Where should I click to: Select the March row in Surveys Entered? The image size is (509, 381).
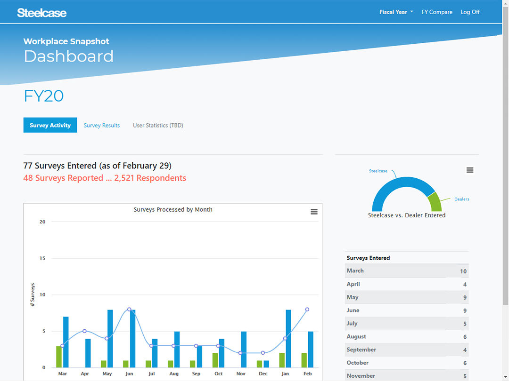pos(406,271)
